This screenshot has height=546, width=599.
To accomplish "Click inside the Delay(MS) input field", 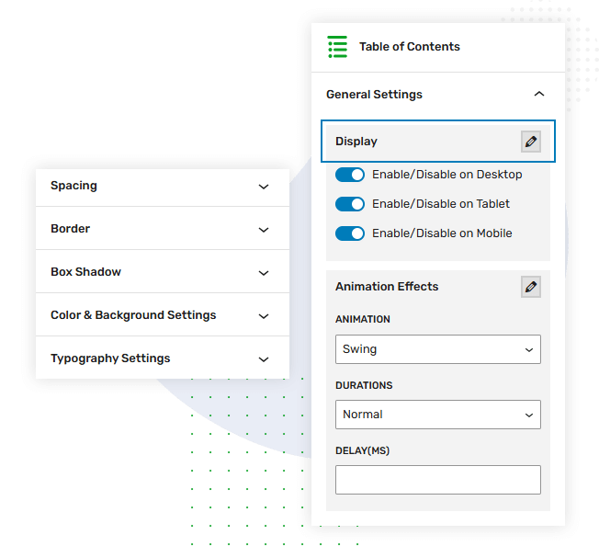I will pyautogui.click(x=437, y=480).
